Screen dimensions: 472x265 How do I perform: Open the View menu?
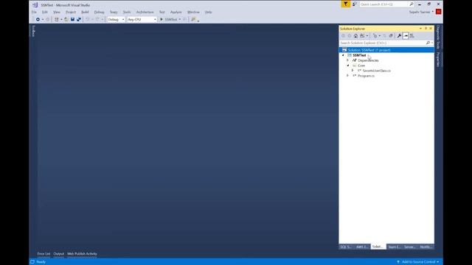pyautogui.click(x=57, y=12)
